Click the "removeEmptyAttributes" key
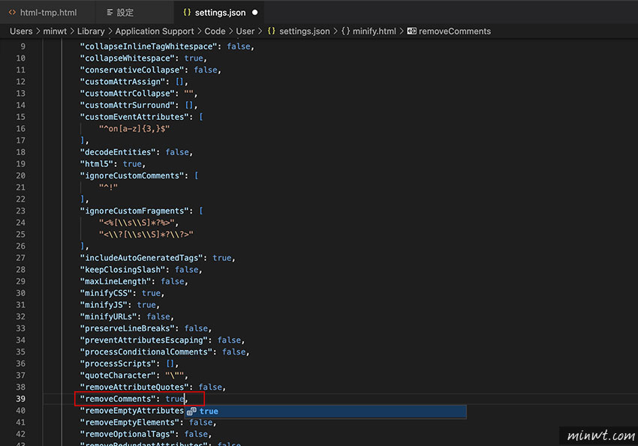 point(132,411)
